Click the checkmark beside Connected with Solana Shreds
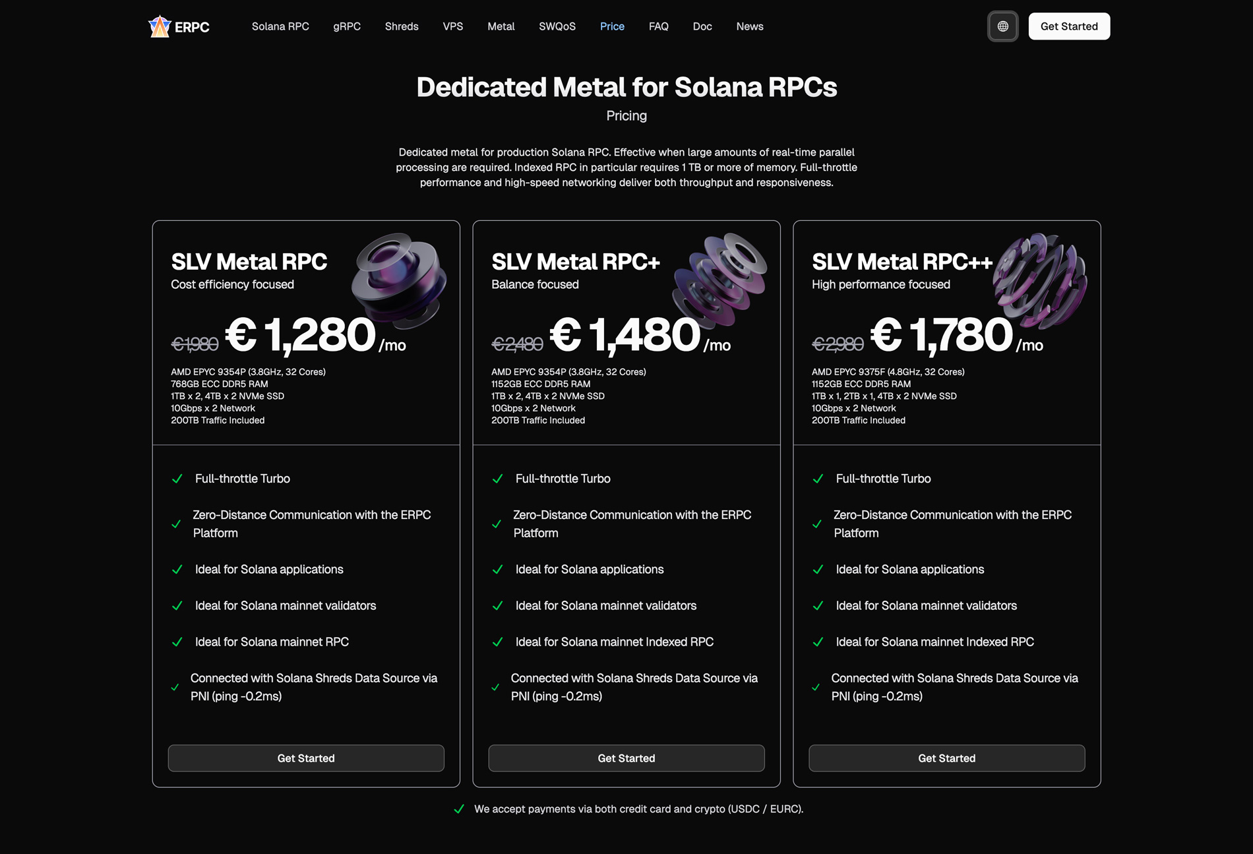Image resolution: width=1253 pixels, height=854 pixels. (x=177, y=687)
